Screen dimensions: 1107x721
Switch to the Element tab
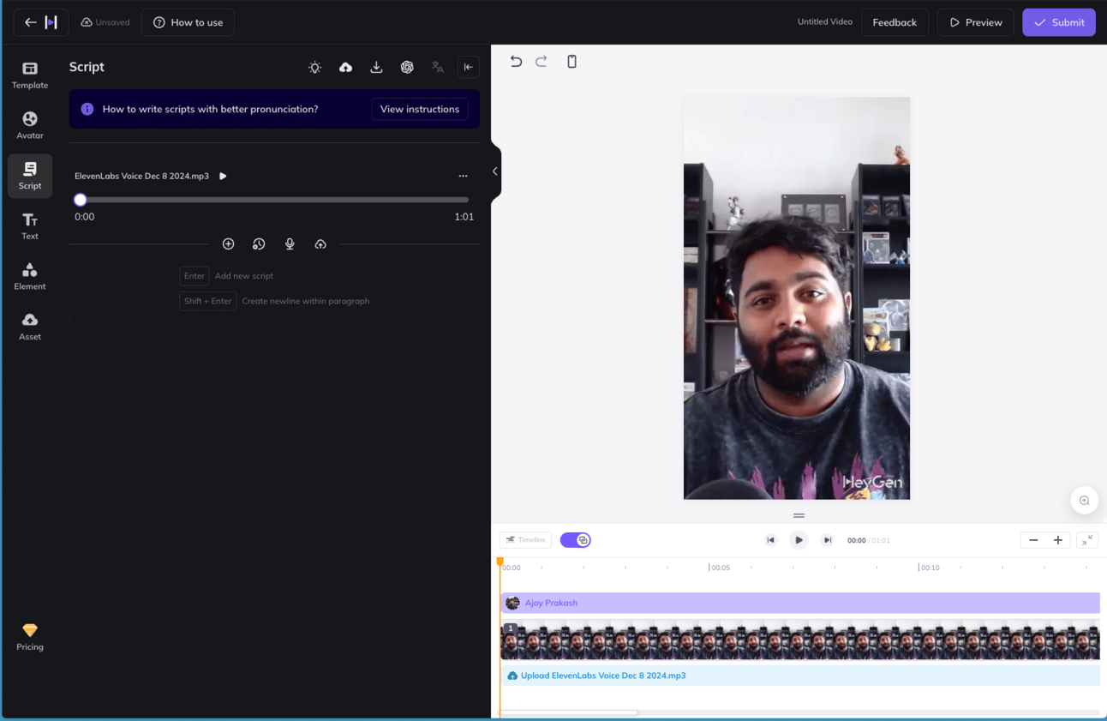pos(30,276)
